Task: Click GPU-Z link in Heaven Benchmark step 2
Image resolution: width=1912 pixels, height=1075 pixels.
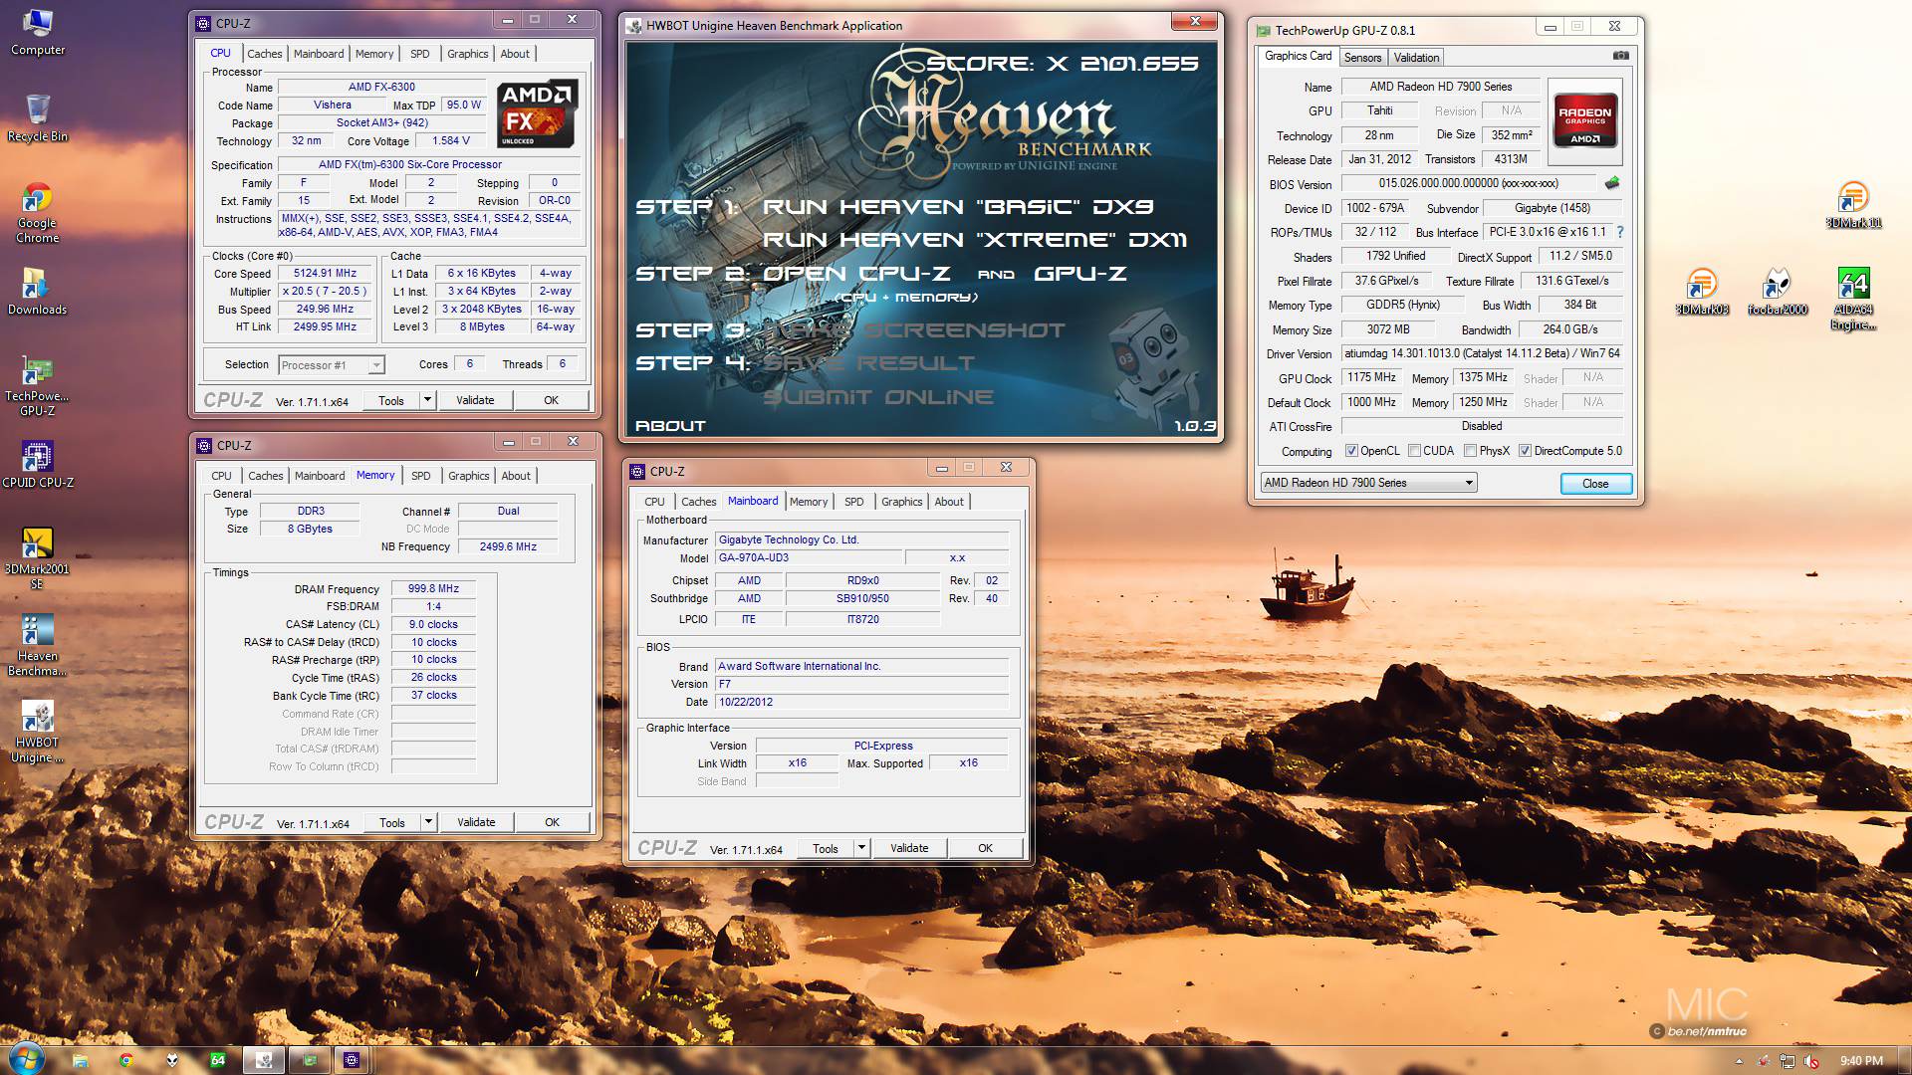Action: [1080, 274]
